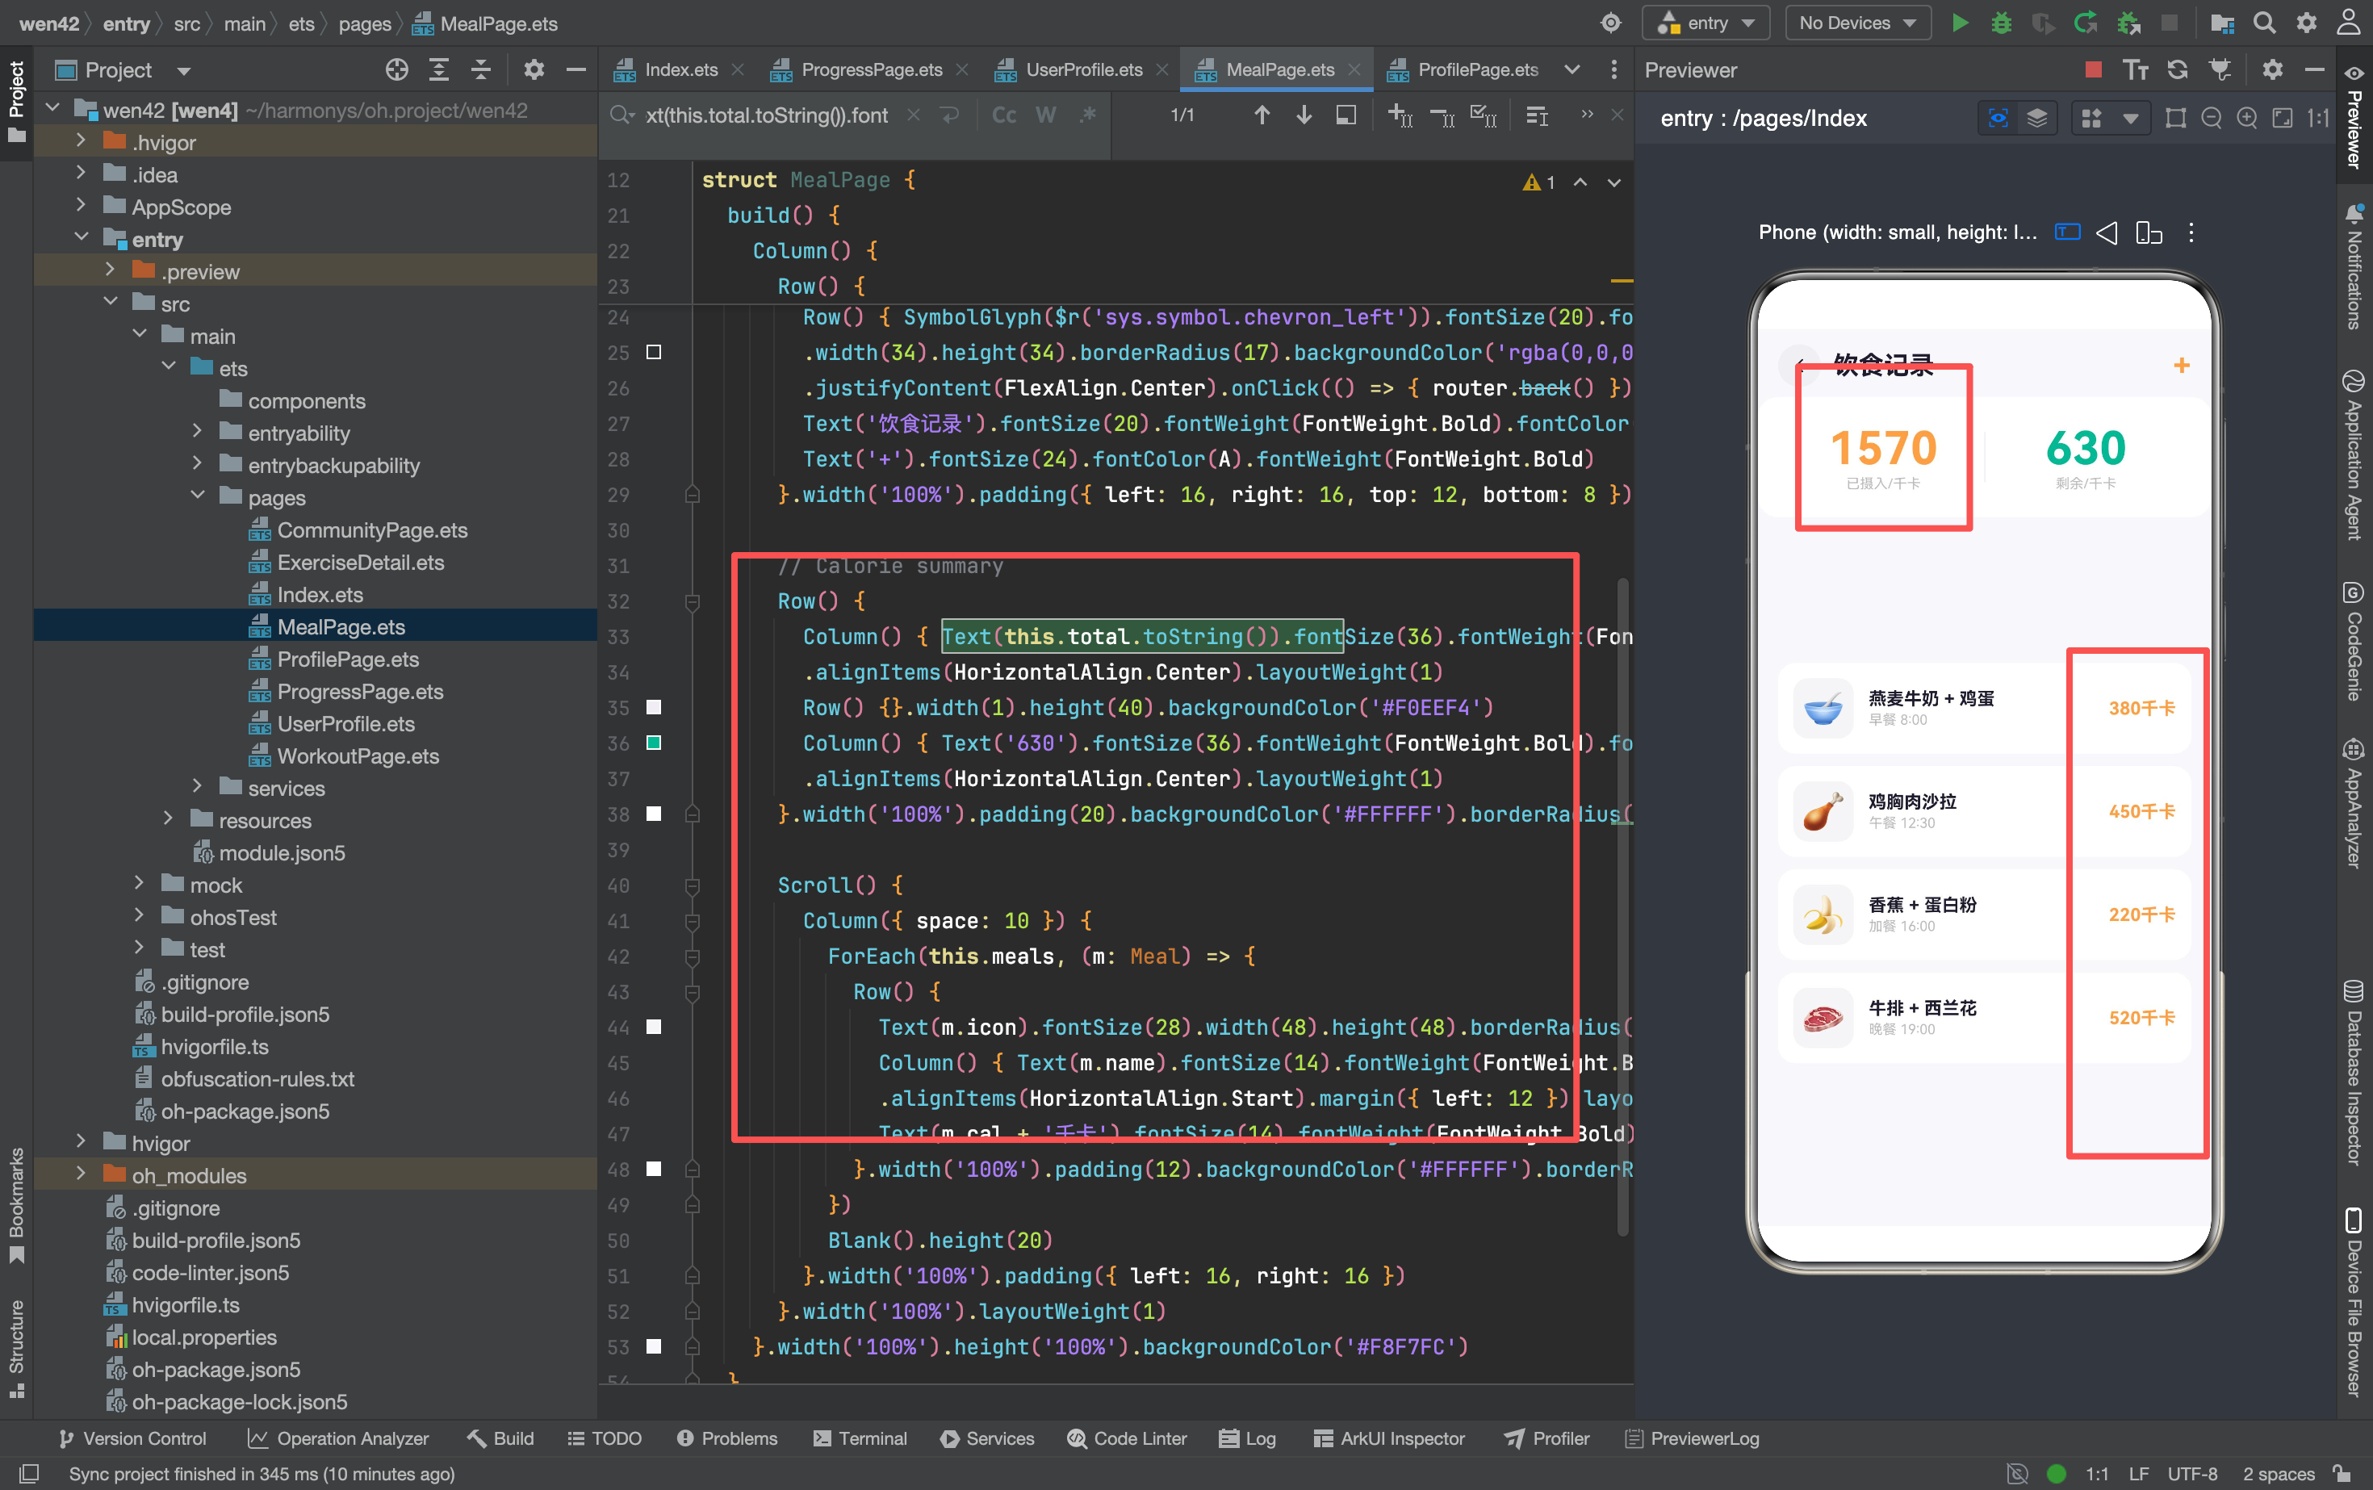
Task: Click locate-in-project target icon in Project panel
Action: [x=396, y=70]
